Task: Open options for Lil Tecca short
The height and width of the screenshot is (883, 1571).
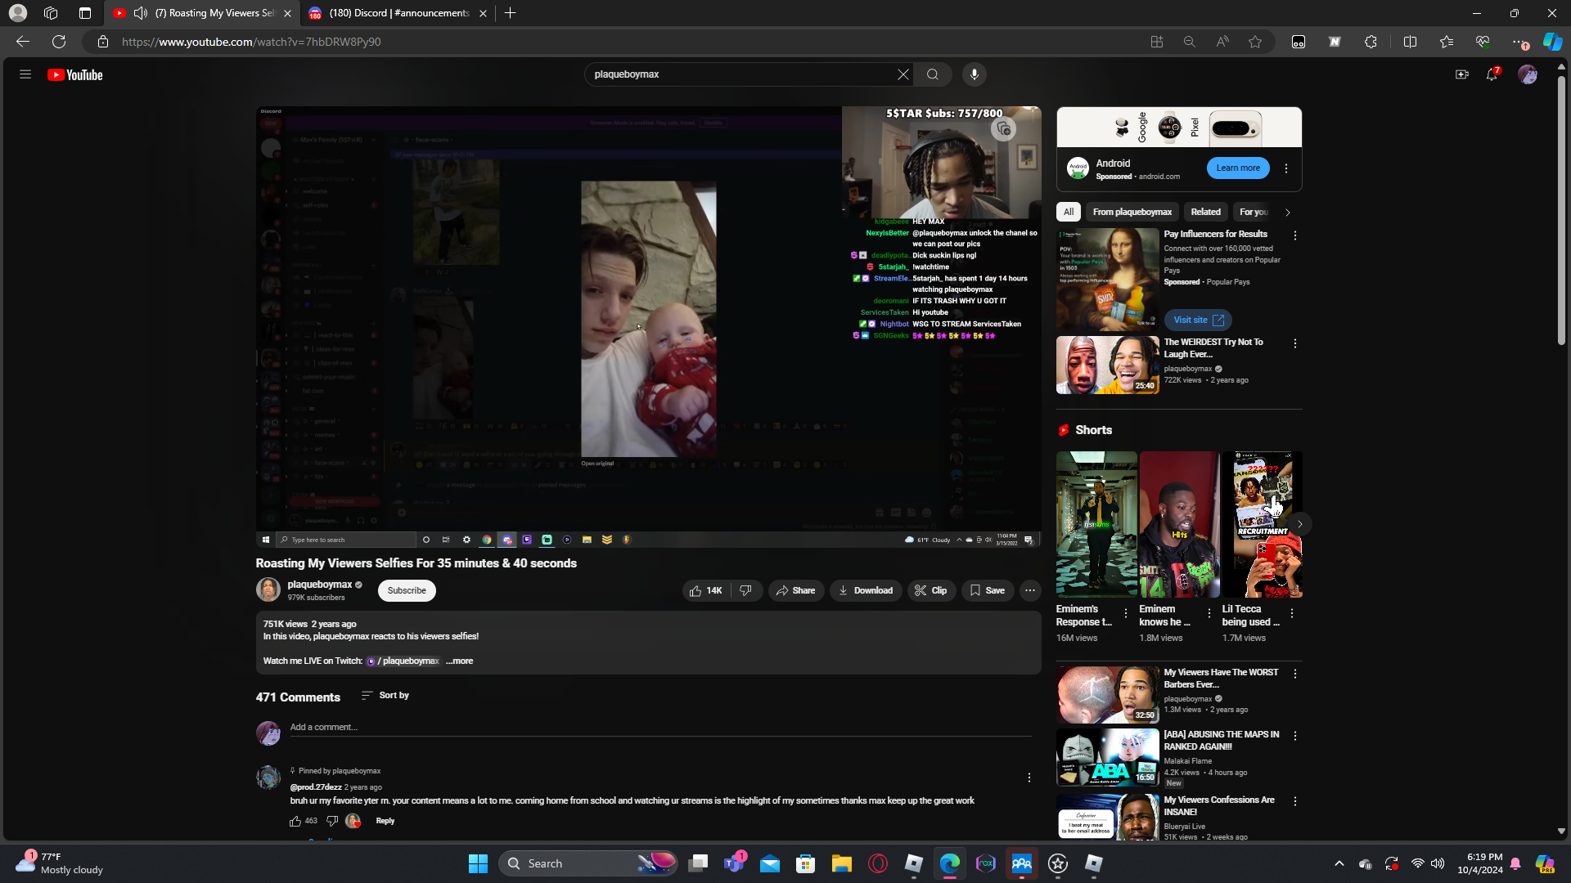Action: pyautogui.click(x=1292, y=613)
